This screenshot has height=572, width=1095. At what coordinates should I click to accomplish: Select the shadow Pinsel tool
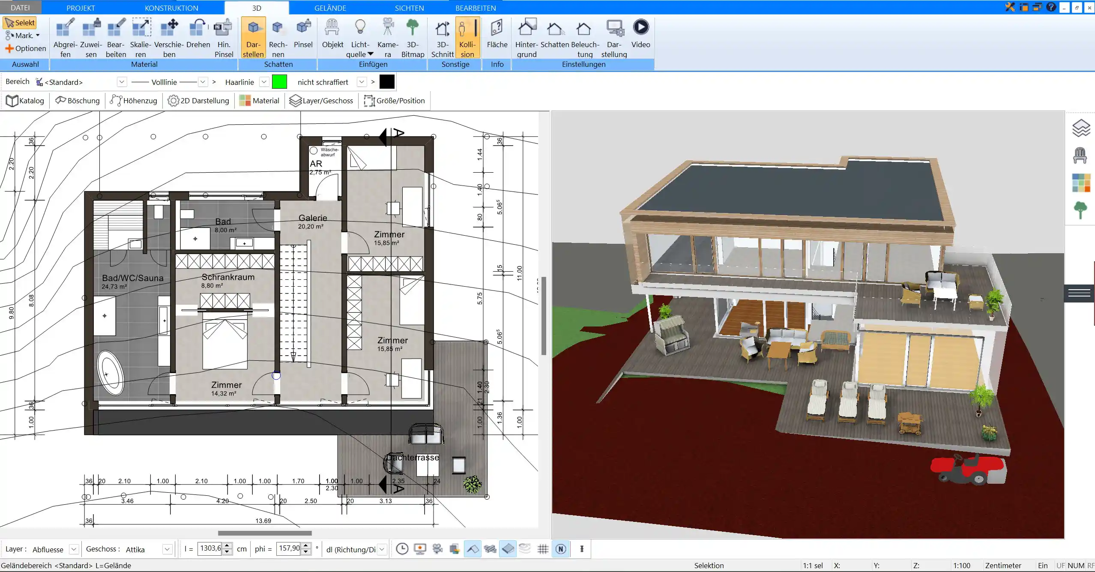(x=303, y=33)
